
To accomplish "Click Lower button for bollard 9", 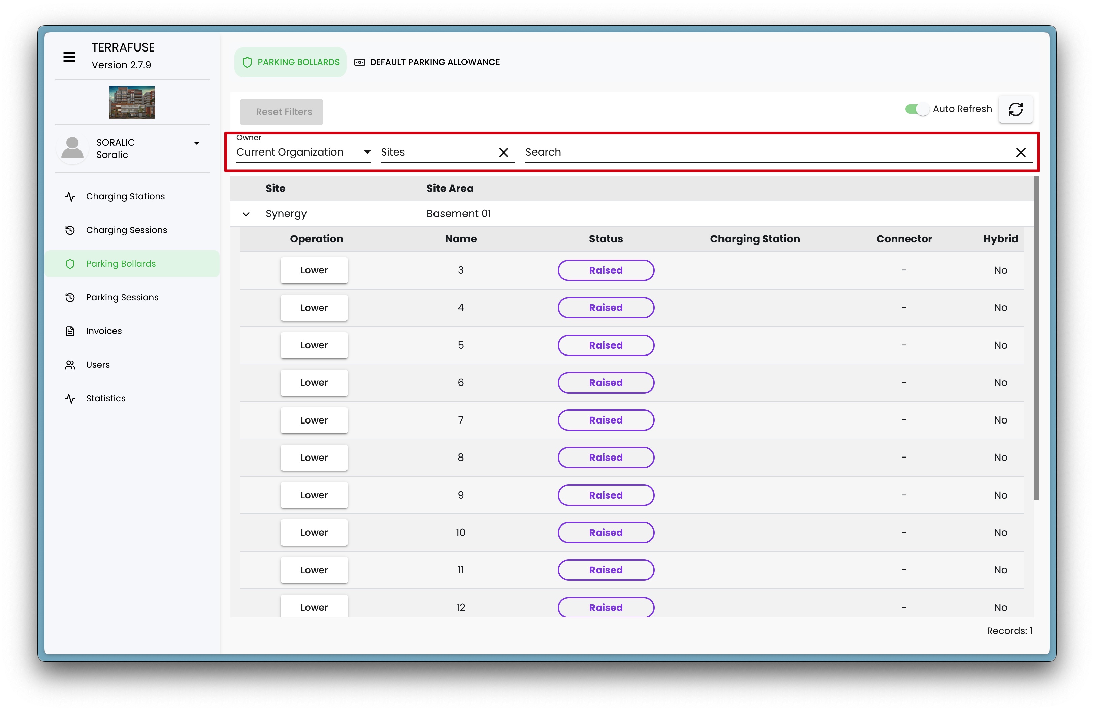I will coord(314,495).
